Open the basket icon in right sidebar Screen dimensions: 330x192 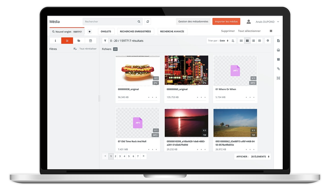[x=278, y=50]
